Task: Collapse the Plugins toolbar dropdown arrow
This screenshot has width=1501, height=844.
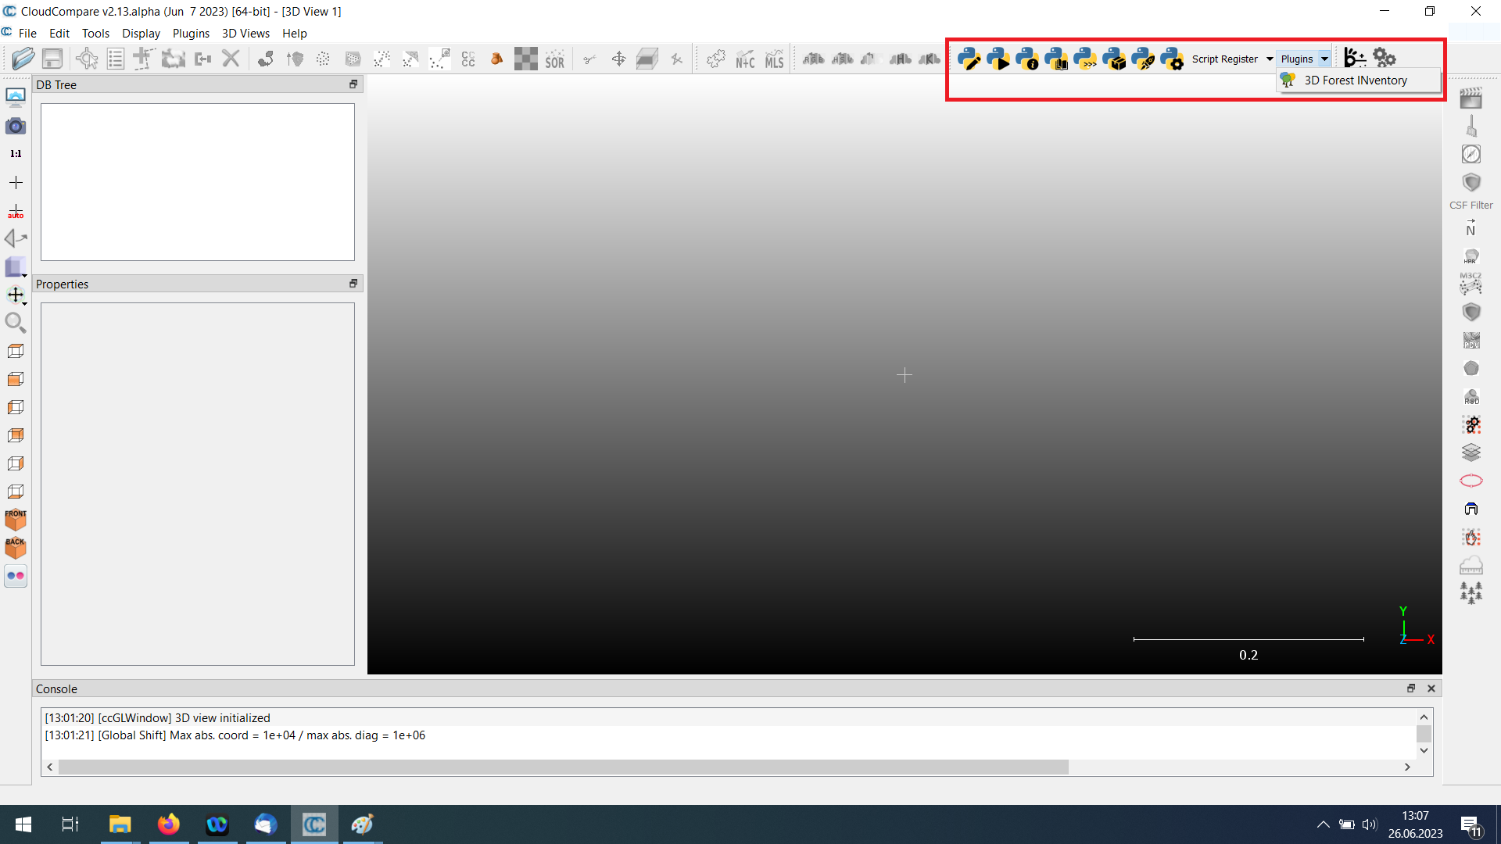Action: (x=1324, y=59)
